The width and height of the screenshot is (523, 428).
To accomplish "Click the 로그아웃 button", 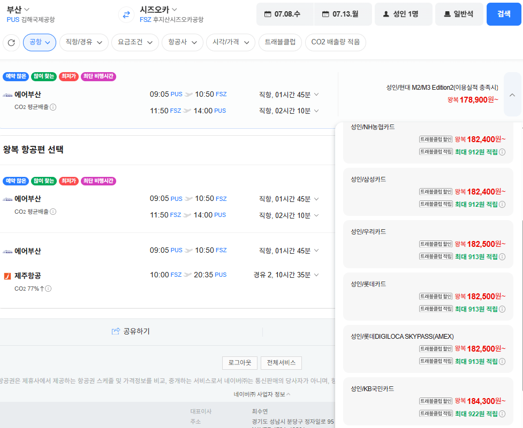I will coord(240,363).
